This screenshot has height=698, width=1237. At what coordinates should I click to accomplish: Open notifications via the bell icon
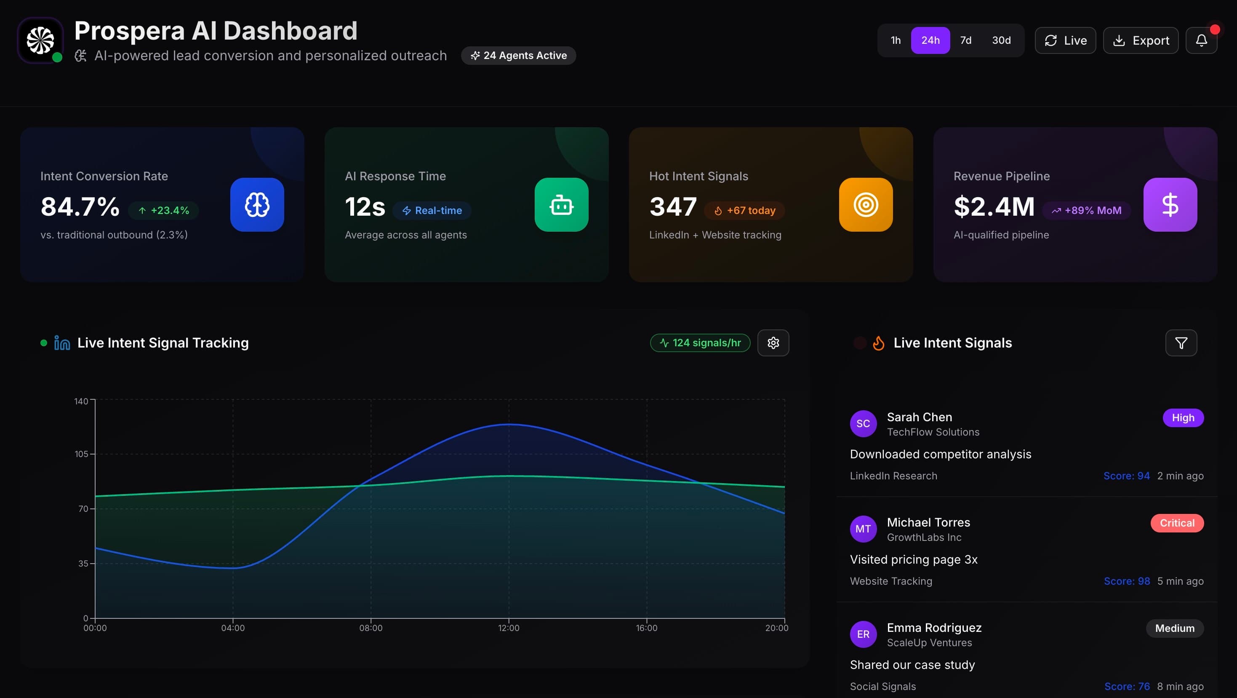coord(1202,40)
